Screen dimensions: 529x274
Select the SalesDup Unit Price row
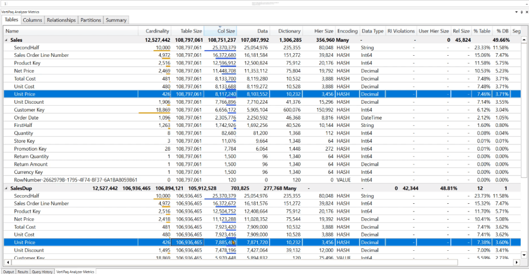[262, 243]
